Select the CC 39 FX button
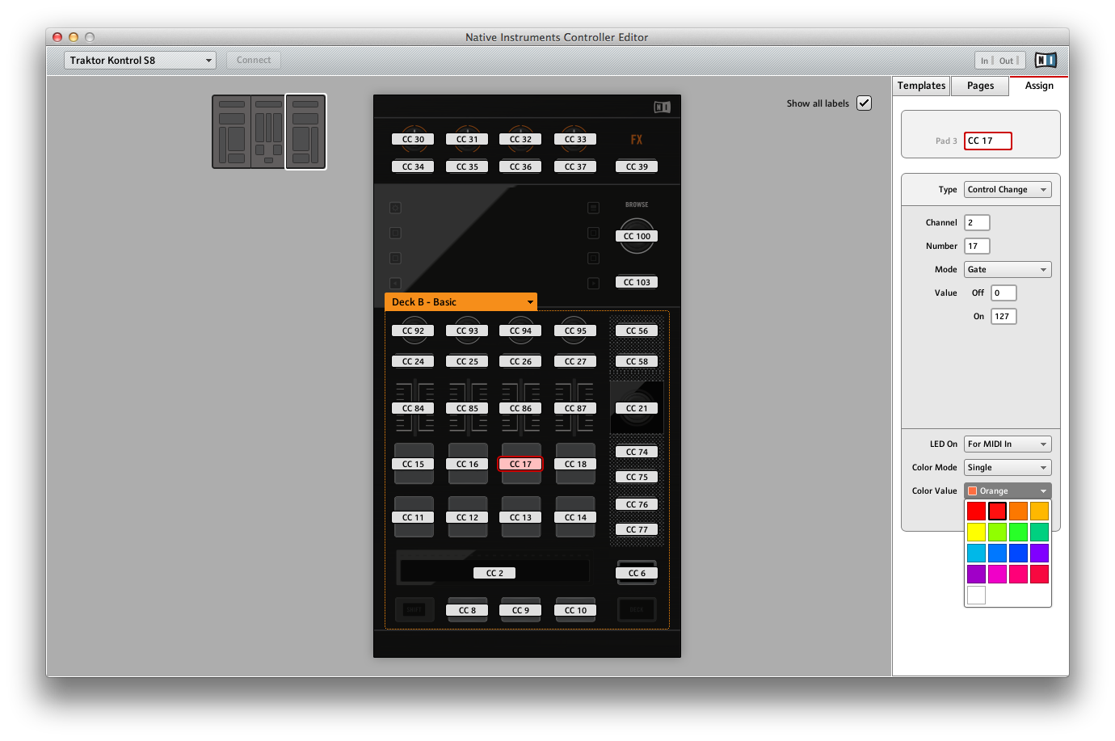This screenshot has width=1115, height=741. pyautogui.click(x=637, y=166)
